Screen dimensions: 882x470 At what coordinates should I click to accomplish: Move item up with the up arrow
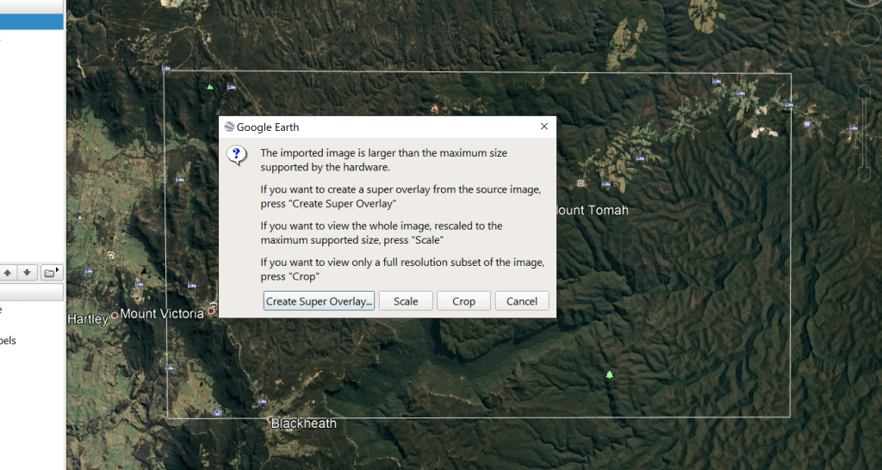coord(7,273)
